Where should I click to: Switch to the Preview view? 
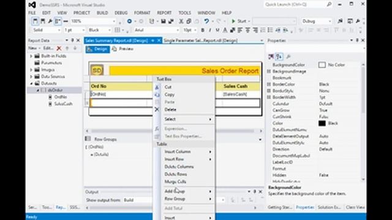(x=123, y=49)
